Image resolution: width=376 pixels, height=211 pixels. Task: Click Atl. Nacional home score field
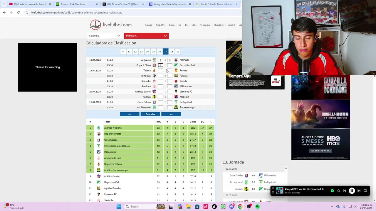(160, 107)
